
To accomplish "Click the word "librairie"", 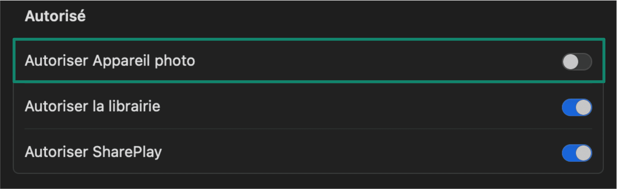I will click(x=134, y=106).
